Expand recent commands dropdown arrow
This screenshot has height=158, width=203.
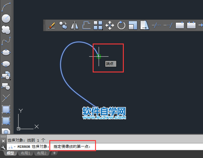[15, 147]
